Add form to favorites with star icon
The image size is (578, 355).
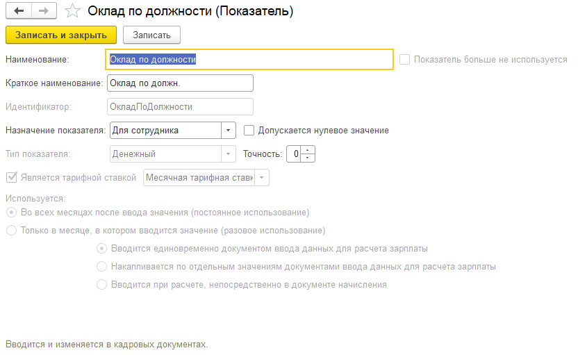[72, 11]
